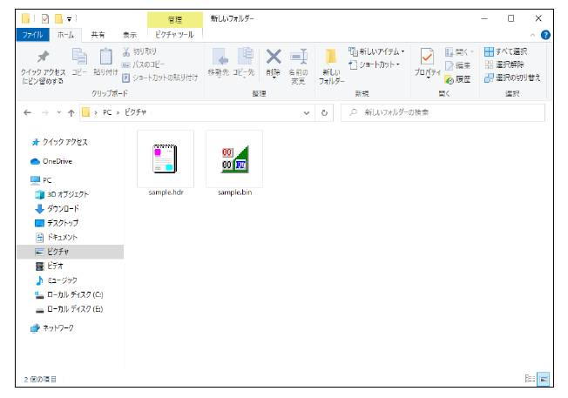Click the History ribbon command
Viewport: 568px width, 398px height.
point(458,79)
